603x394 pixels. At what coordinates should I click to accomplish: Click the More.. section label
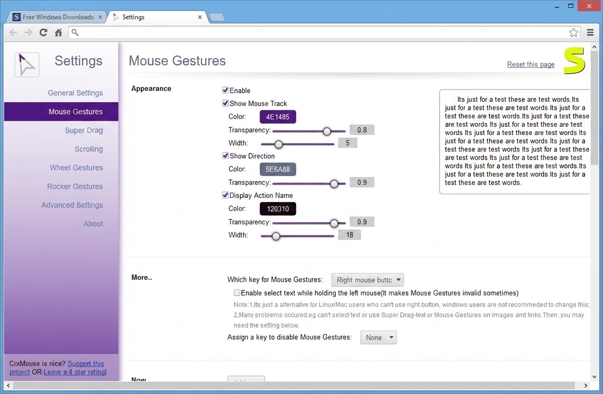(x=142, y=278)
